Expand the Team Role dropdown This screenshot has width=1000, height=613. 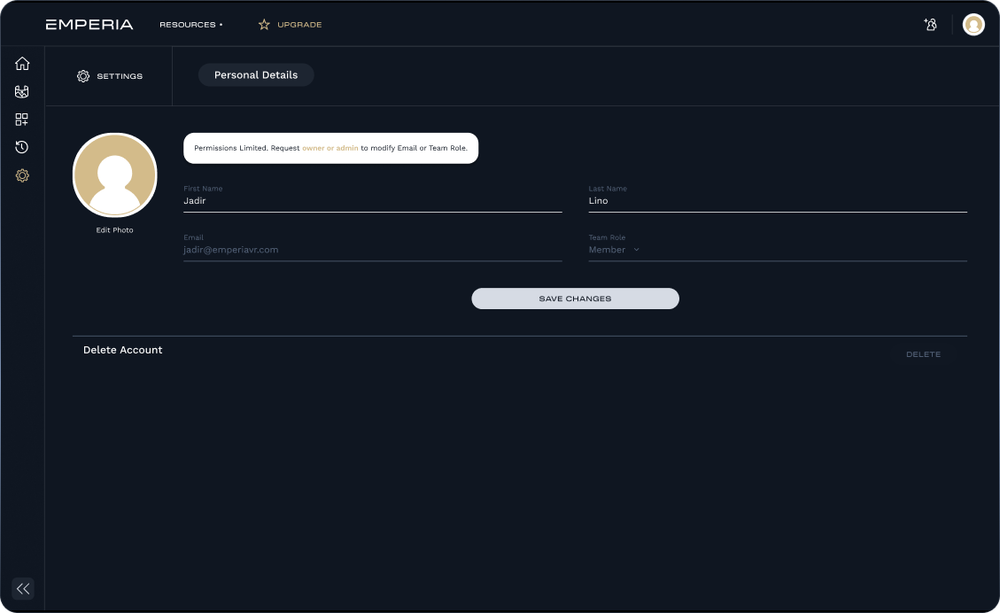(614, 250)
